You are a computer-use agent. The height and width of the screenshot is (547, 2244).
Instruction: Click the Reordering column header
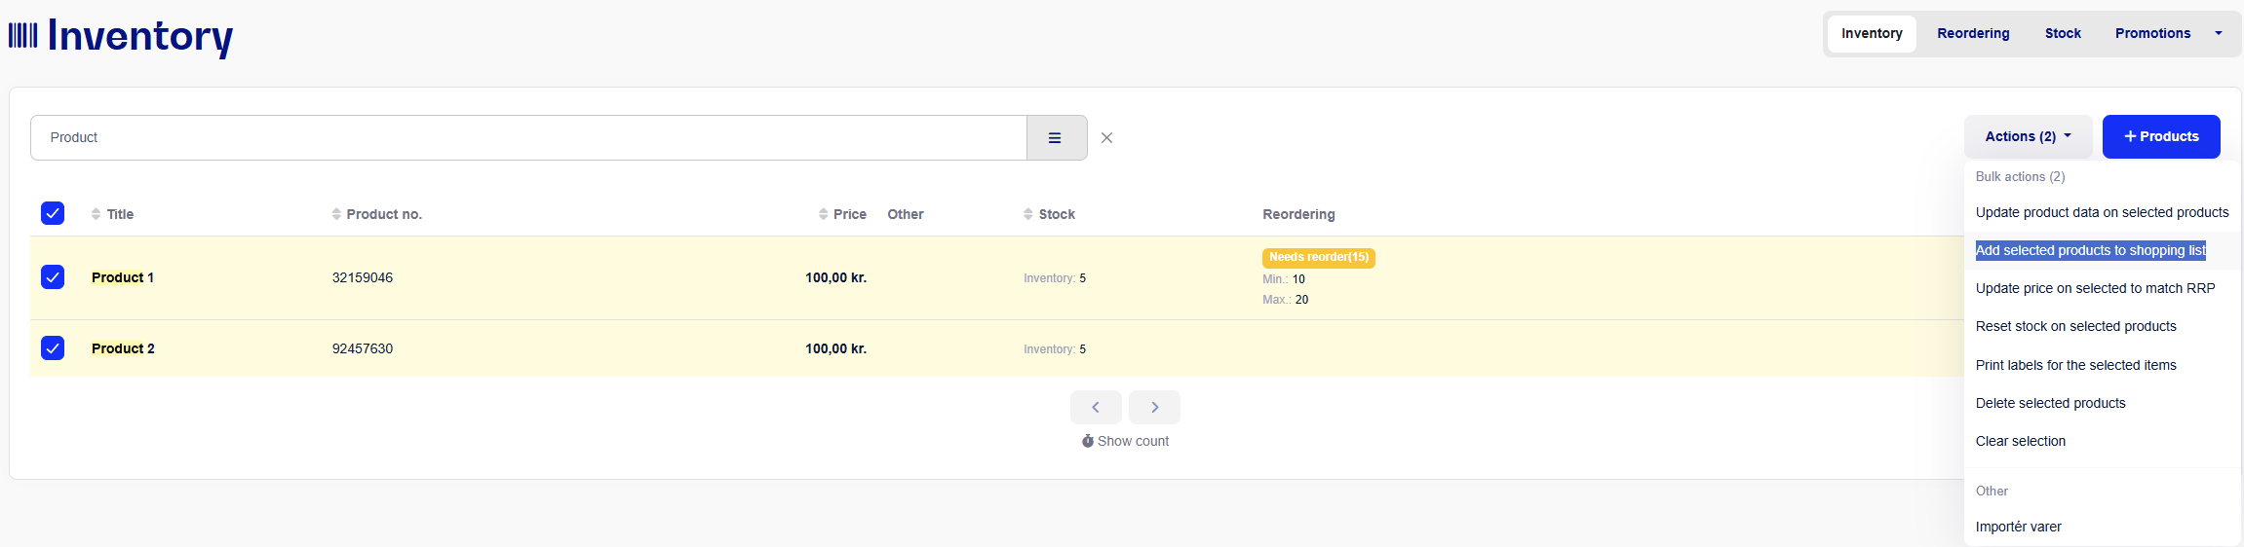click(1298, 214)
